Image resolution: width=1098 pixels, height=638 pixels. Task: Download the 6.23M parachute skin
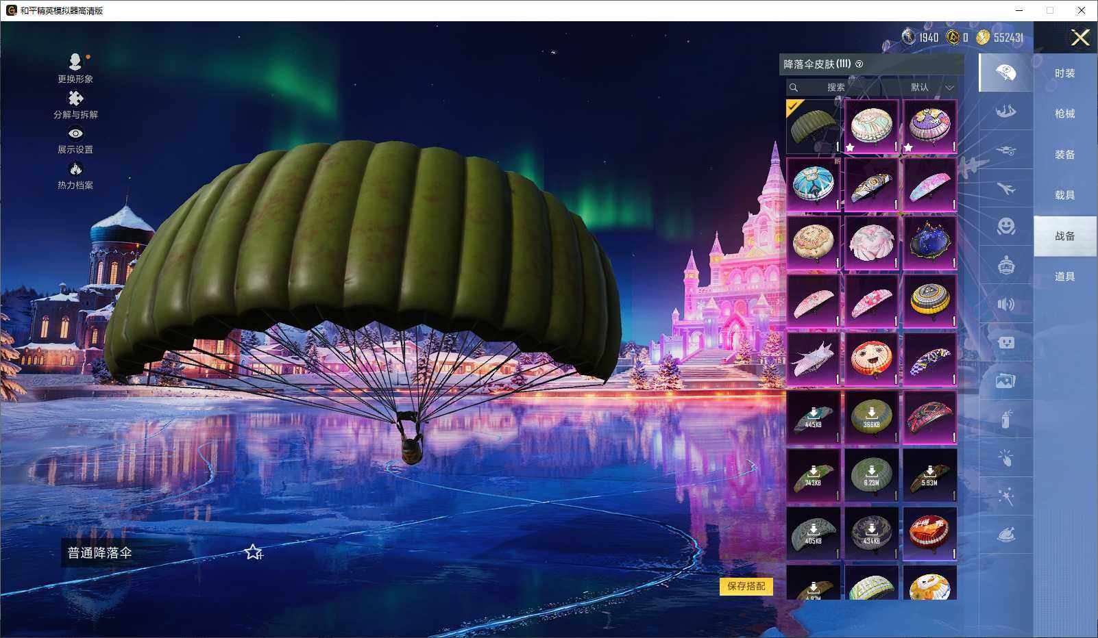click(x=871, y=476)
